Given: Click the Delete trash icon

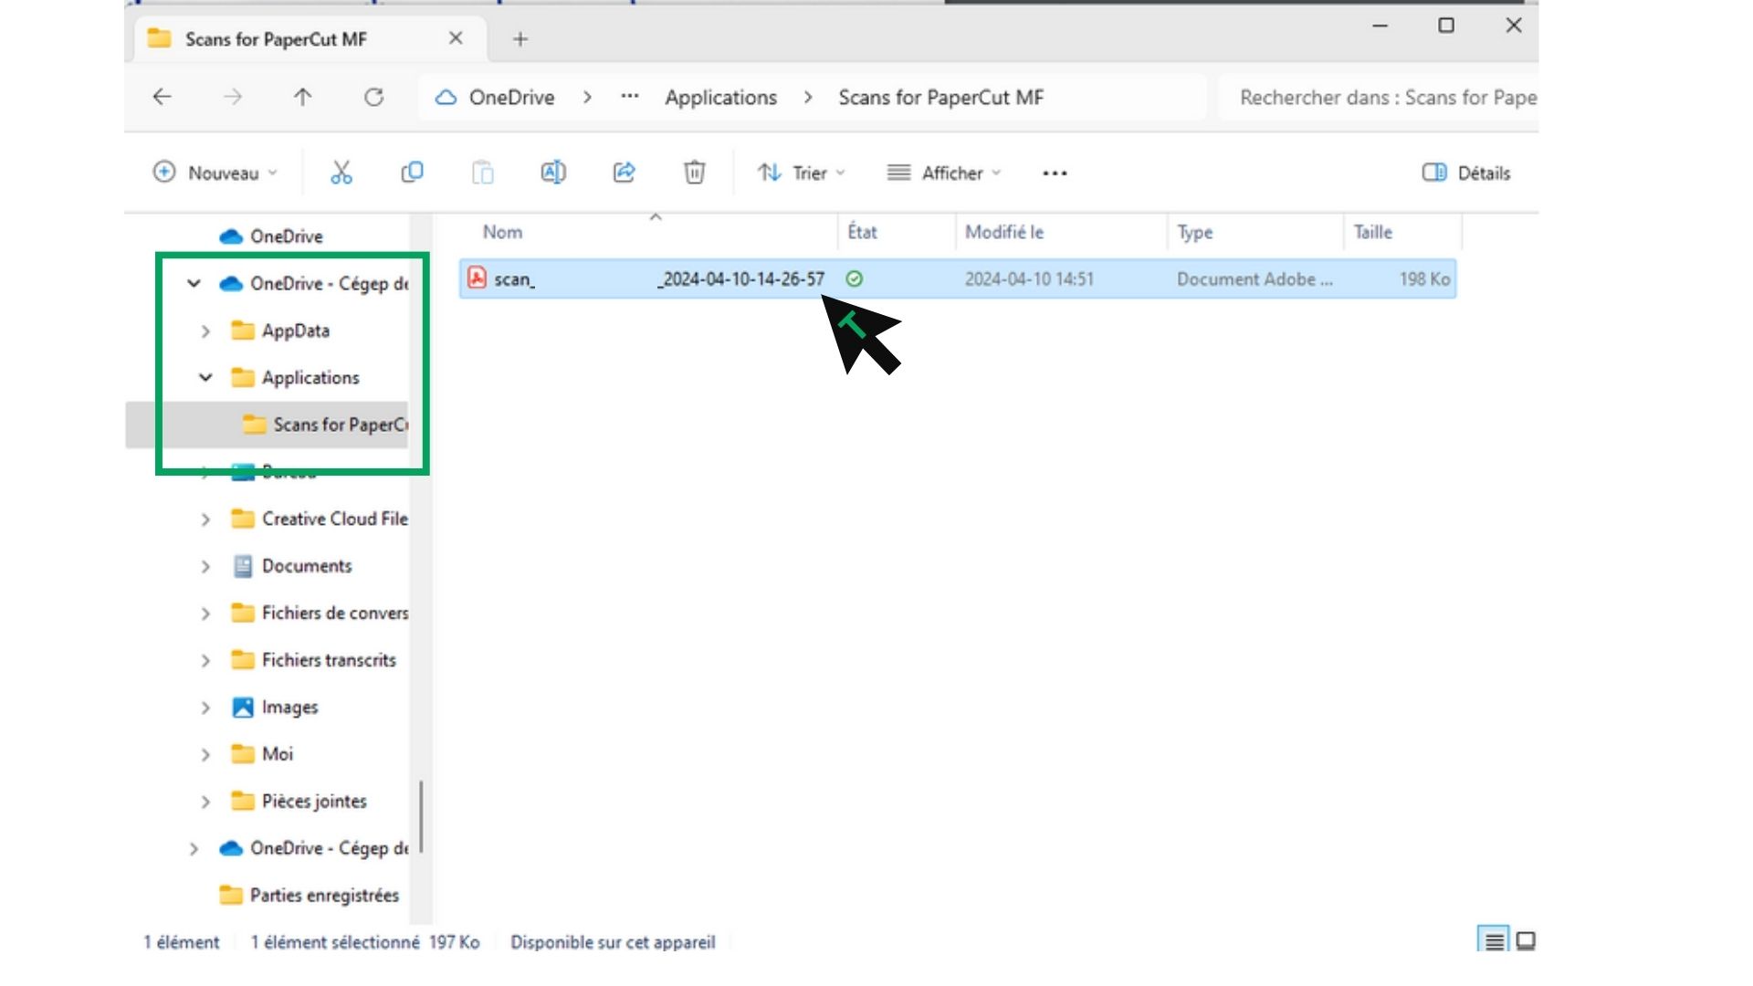Looking at the screenshot, I should [x=695, y=173].
